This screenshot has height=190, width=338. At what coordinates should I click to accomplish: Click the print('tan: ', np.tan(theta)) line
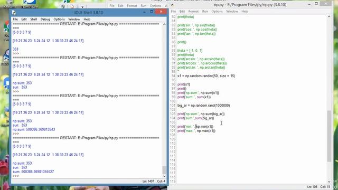click(196, 34)
